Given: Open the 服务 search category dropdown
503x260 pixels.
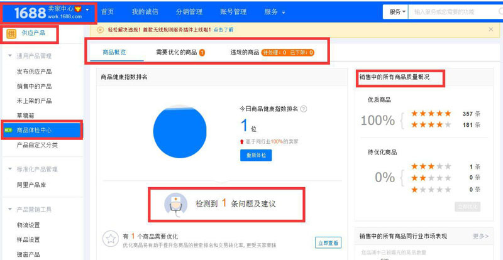Looking at the screenshot, I should tap(397, 12).
